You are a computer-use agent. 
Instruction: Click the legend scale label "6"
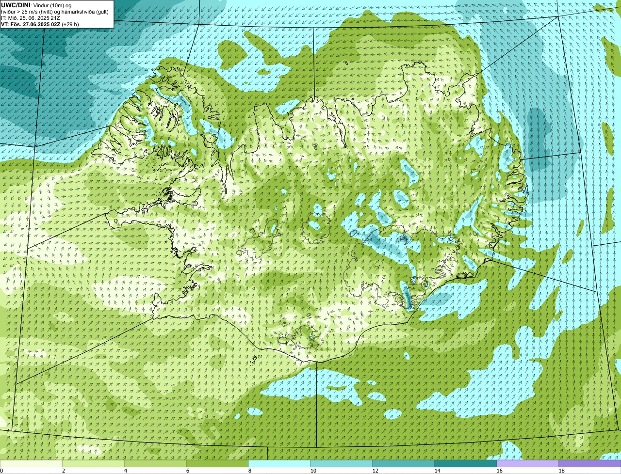188,471
